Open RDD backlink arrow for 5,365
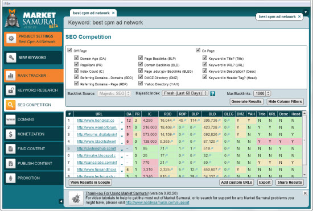 click(x=172, y=142)
